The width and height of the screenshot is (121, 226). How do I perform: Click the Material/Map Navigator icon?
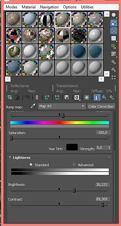click(114, 77)
